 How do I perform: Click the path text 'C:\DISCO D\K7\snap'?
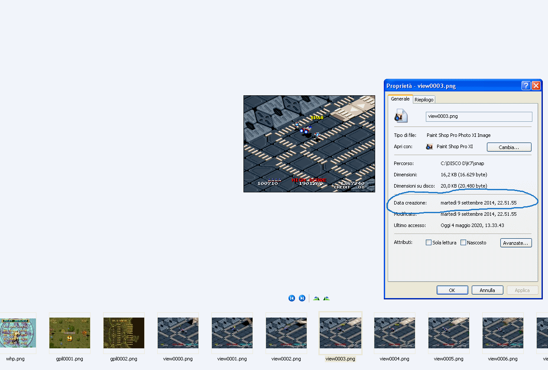tap(462, 163)
